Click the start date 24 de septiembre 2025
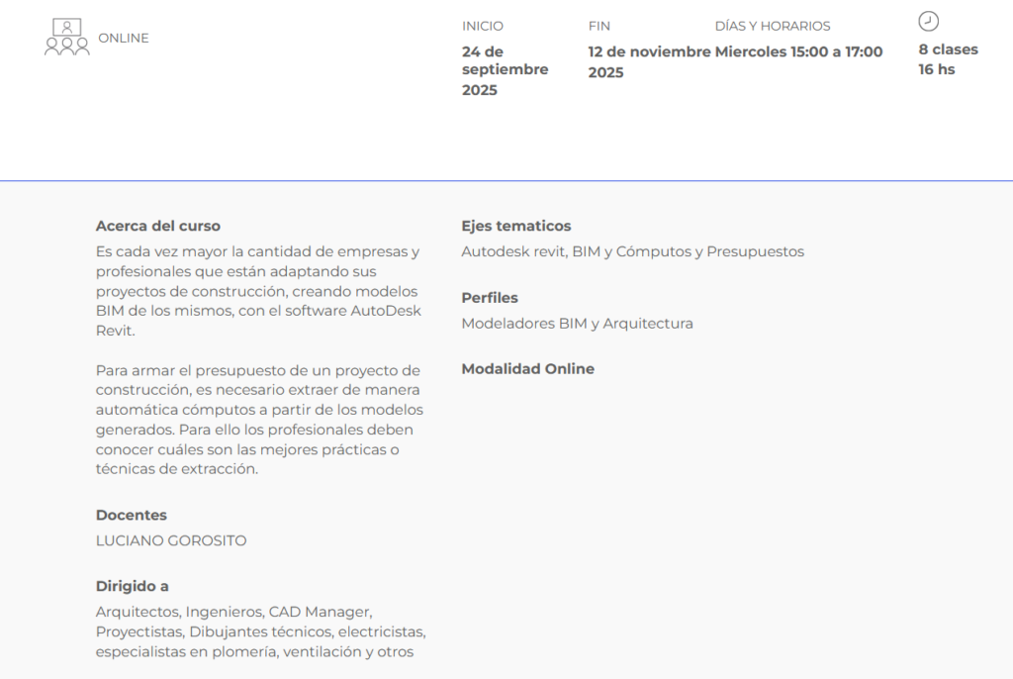Screen dimensions: 1013x679 [506, 70]
